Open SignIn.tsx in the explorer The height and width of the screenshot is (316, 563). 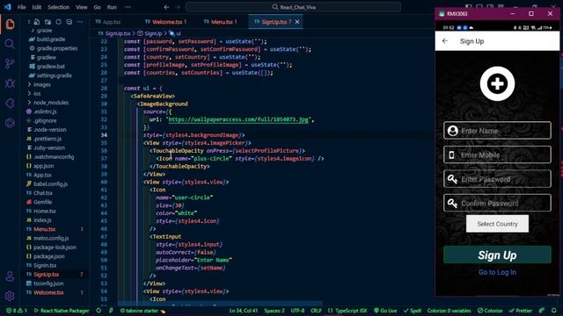click(x=45, y=265)
